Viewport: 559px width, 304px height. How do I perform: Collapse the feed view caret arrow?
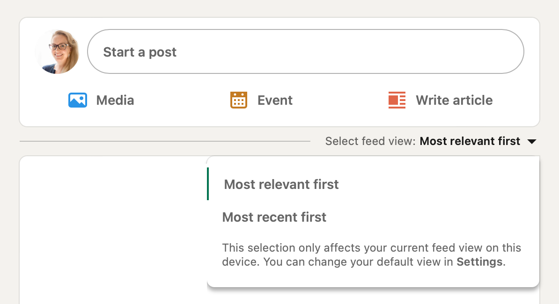pyautogui.click(x=531, y=142)
